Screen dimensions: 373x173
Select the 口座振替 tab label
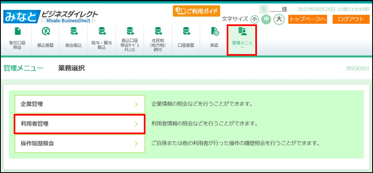pyautogui.click(x=186, y=45)
